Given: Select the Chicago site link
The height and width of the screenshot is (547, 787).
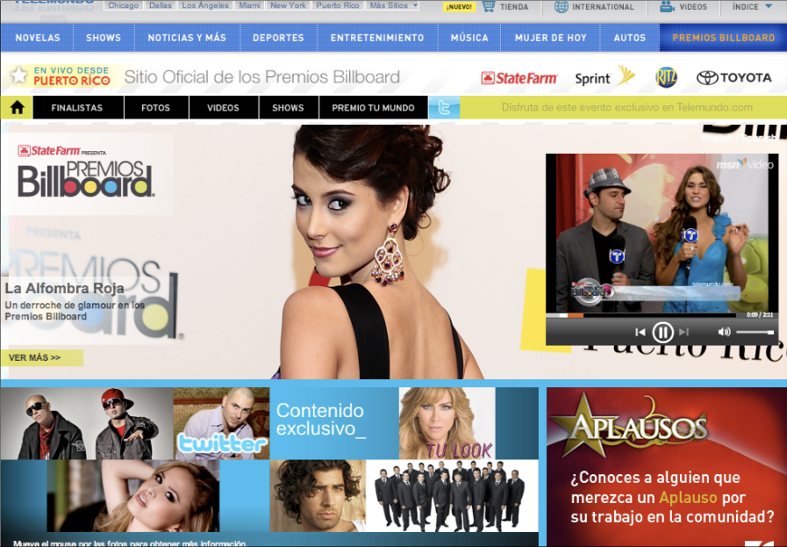Looking at the screenshot, I should [123, 5].
